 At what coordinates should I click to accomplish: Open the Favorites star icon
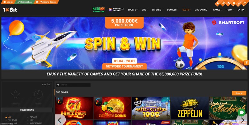pos(16,95)
